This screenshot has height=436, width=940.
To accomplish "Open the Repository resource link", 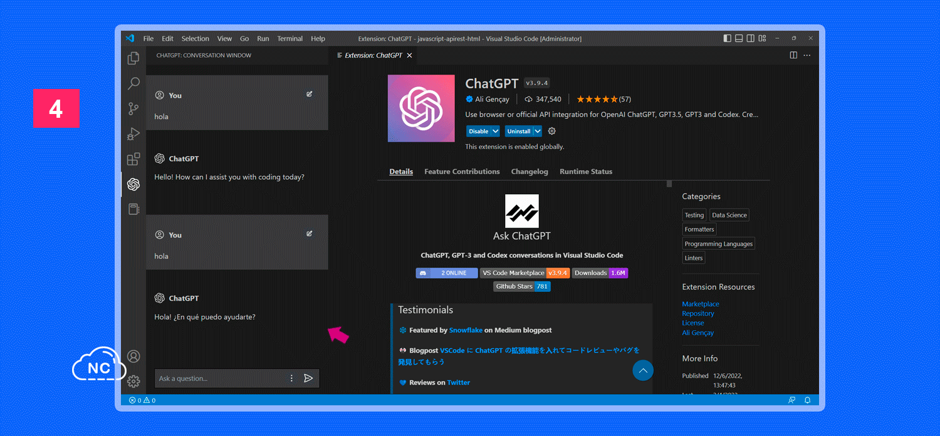I will [698, 313].
